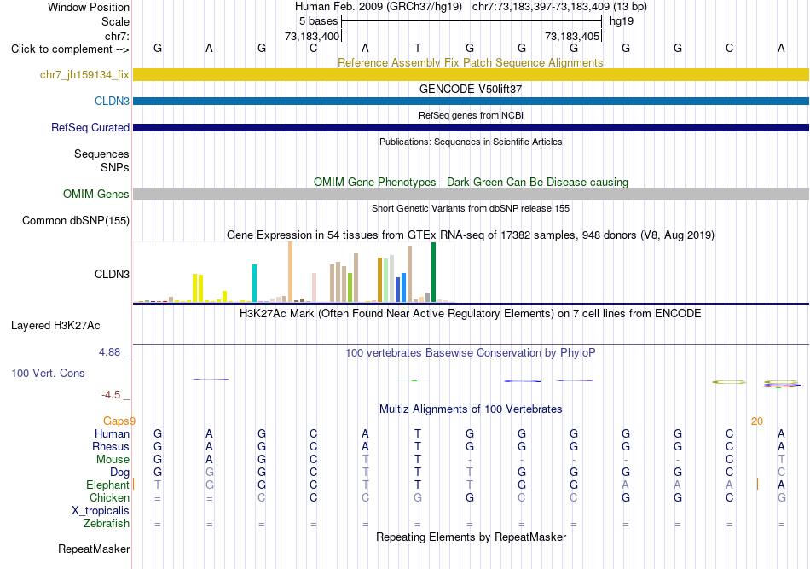The width and height of the screenshot is (810, 569).
Task: Click the OMIM Gene Phenotypes title text
Action: (471, 182)
